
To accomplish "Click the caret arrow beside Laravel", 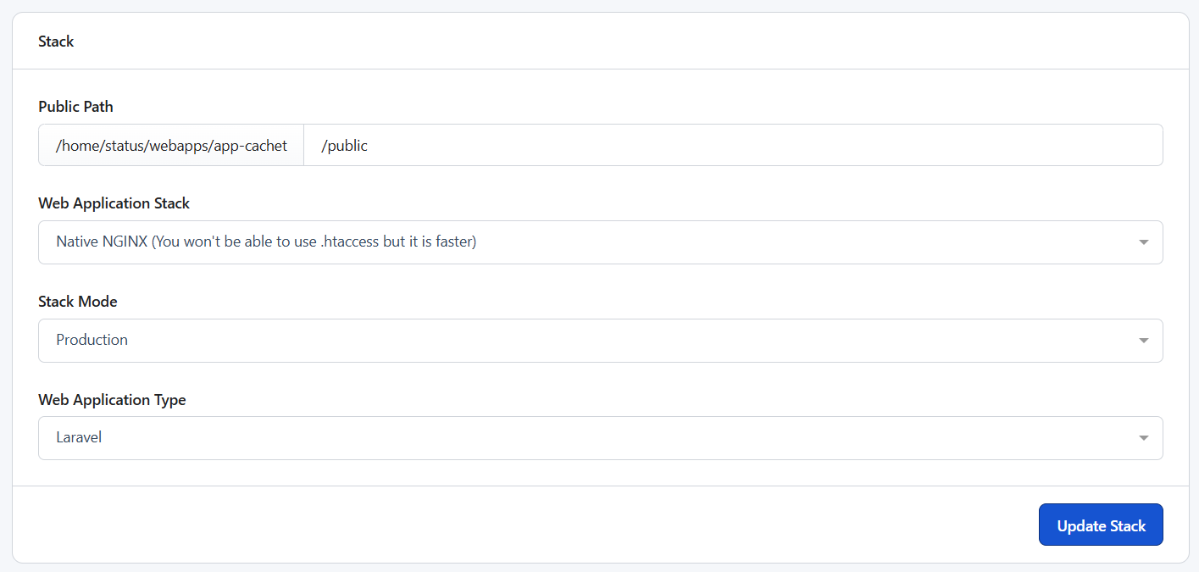I will click(1143, 438).
